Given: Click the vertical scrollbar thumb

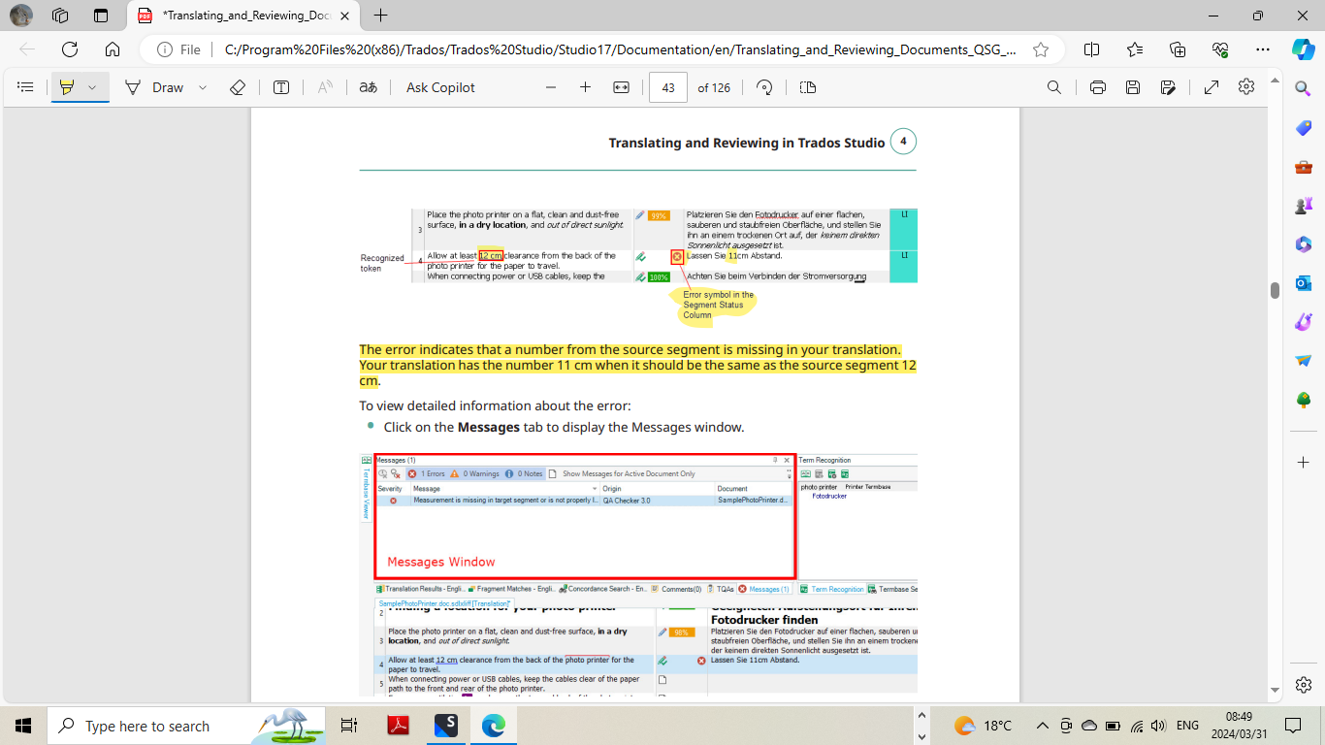Looking at the screenshot, I should click(1275, 291).
